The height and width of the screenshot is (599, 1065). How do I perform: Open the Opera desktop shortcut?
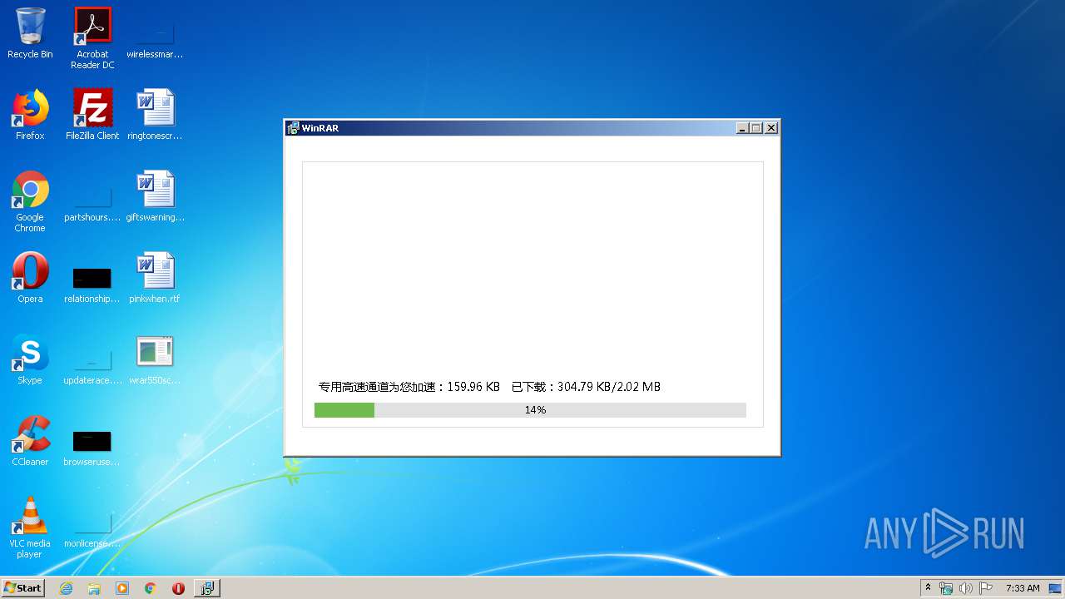tap(30, 278)
